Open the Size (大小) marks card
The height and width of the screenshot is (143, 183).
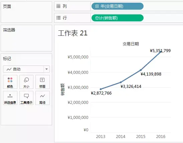(x=26, y=82)
